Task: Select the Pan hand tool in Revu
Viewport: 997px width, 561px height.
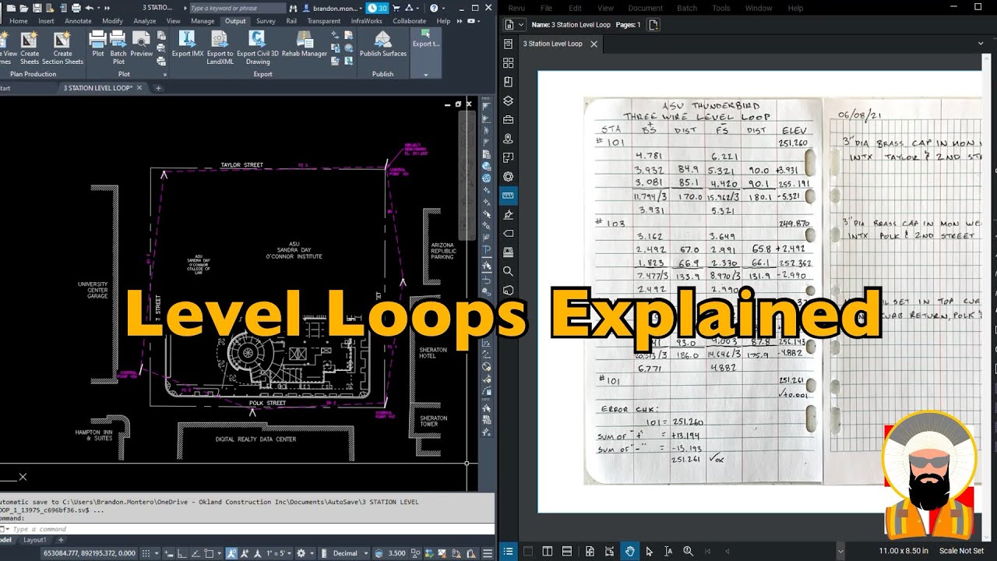Action: coord(629,551)
